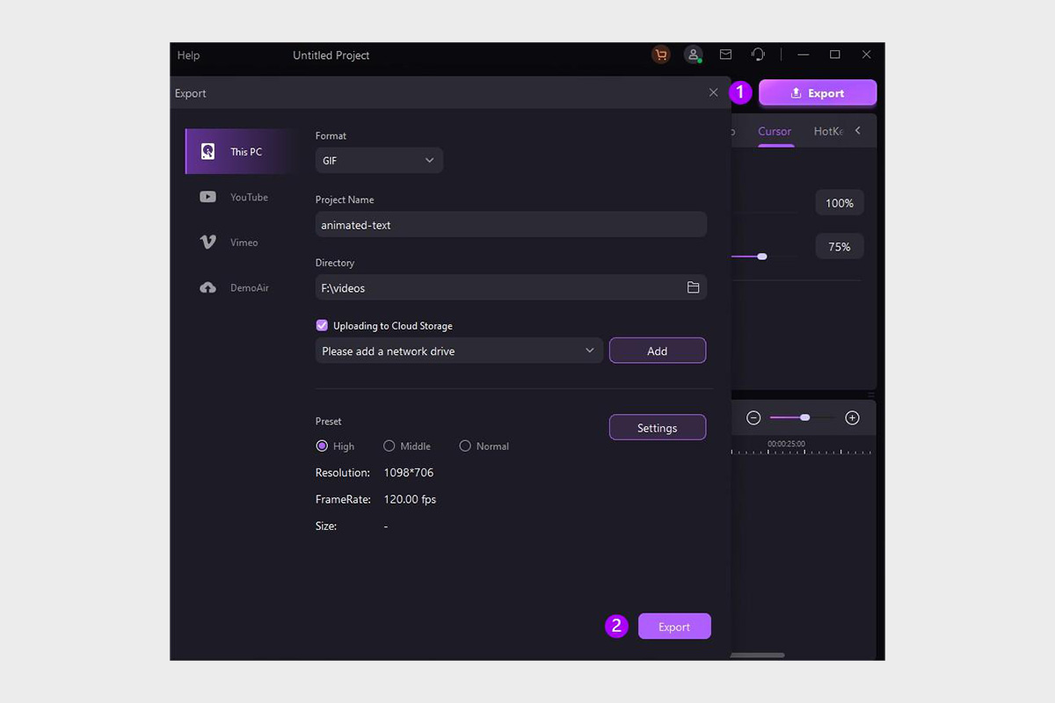Switch to the HotKeys tab
Viewport: 1055px width, 703px height.
point(828,131)
